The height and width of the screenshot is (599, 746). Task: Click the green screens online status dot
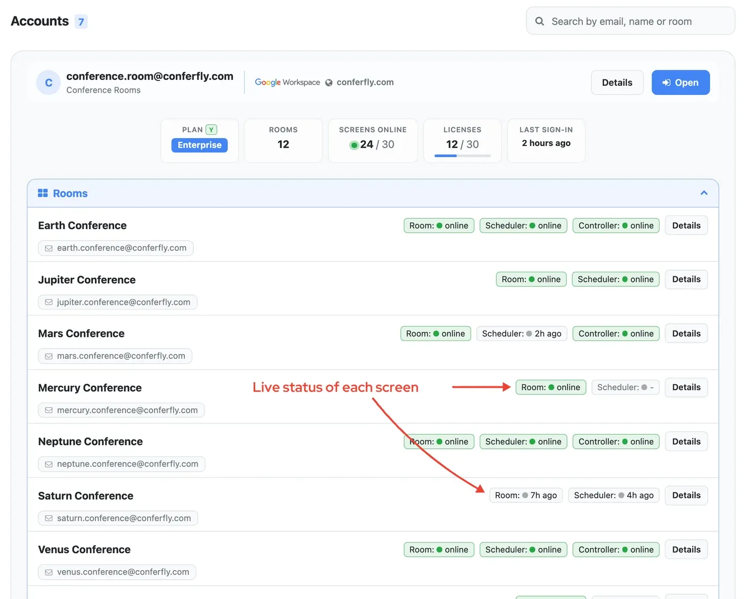[354, 145]
